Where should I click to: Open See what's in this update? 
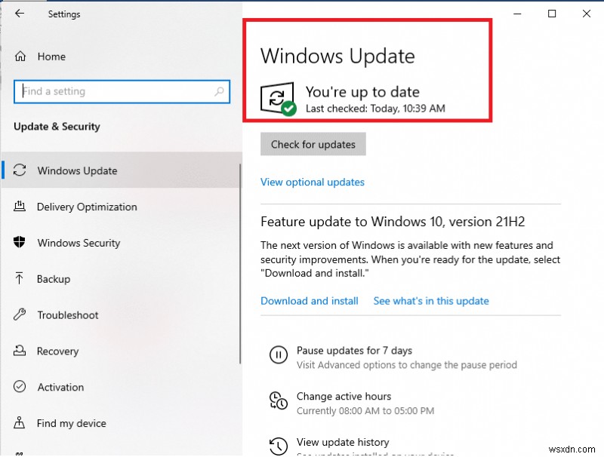[x=431, y=301]
